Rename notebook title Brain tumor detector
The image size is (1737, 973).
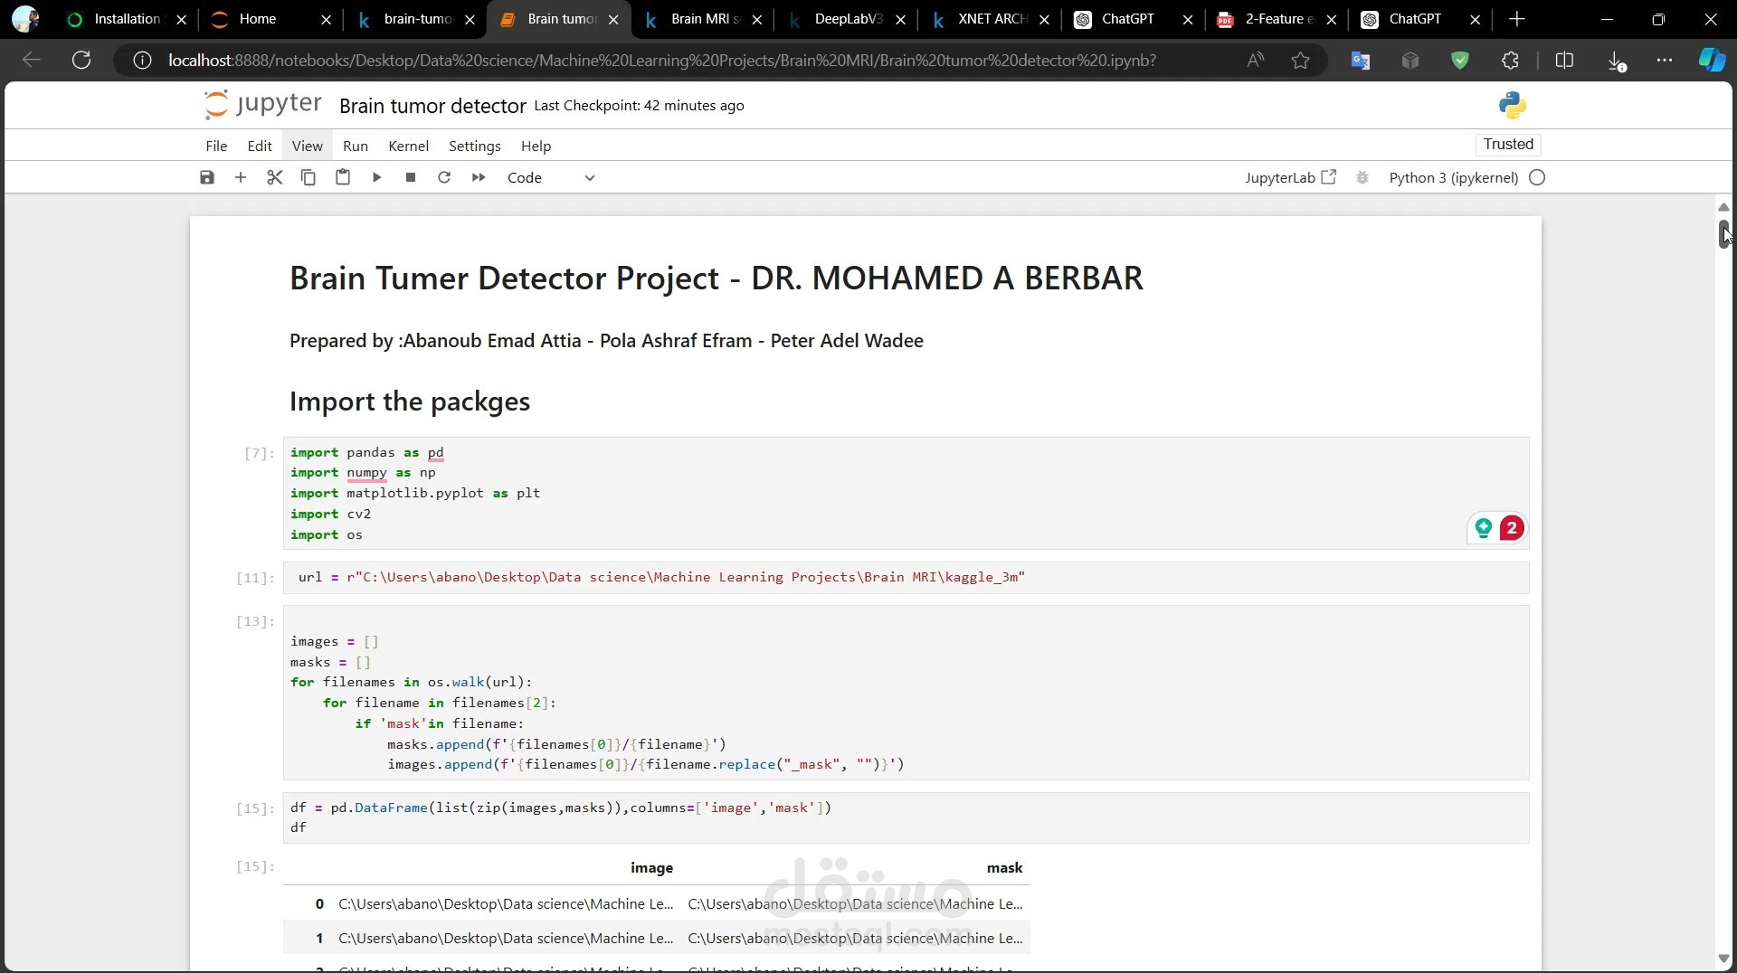(x=432, y=106)
